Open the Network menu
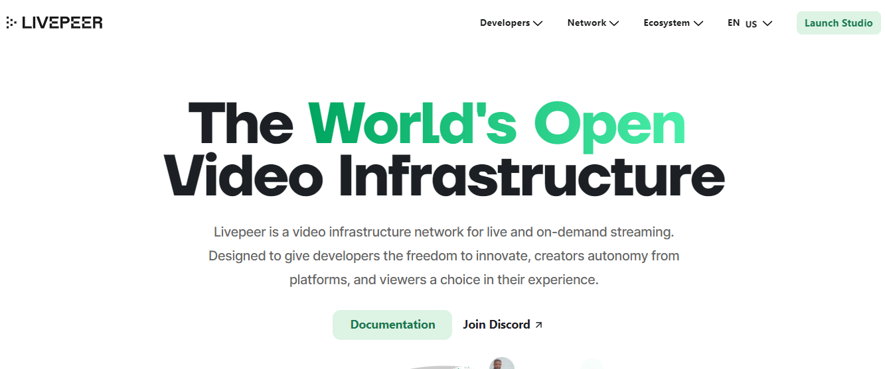The image size is (885, 369). pos(593,23)
